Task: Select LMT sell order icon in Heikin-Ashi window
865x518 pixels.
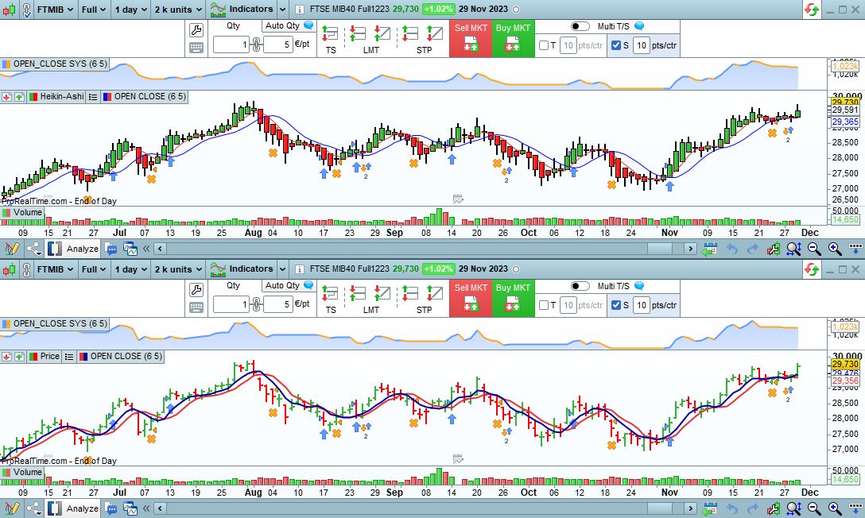Action: pos(357,34)
